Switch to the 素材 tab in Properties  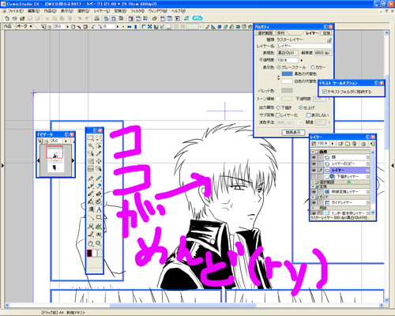pos(281,33)
